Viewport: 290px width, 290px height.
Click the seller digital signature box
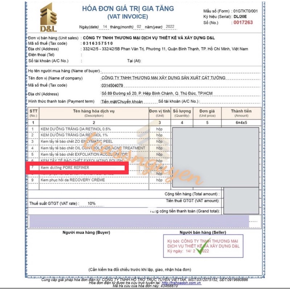(x=203, y=246)
